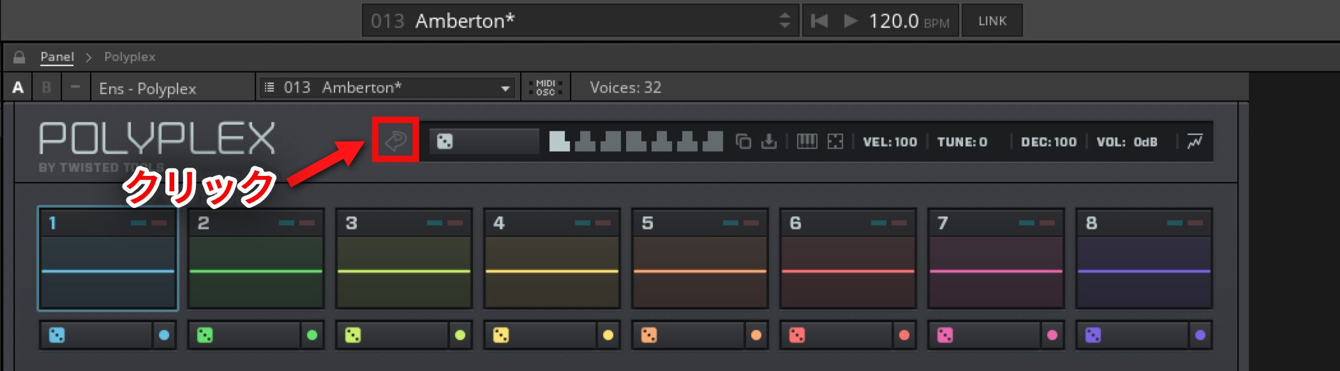Image resolution: width=1340 pixels, height=371 pixels.
Task: Toggle the red indicator on slot 7
Action: point(1047,222)
